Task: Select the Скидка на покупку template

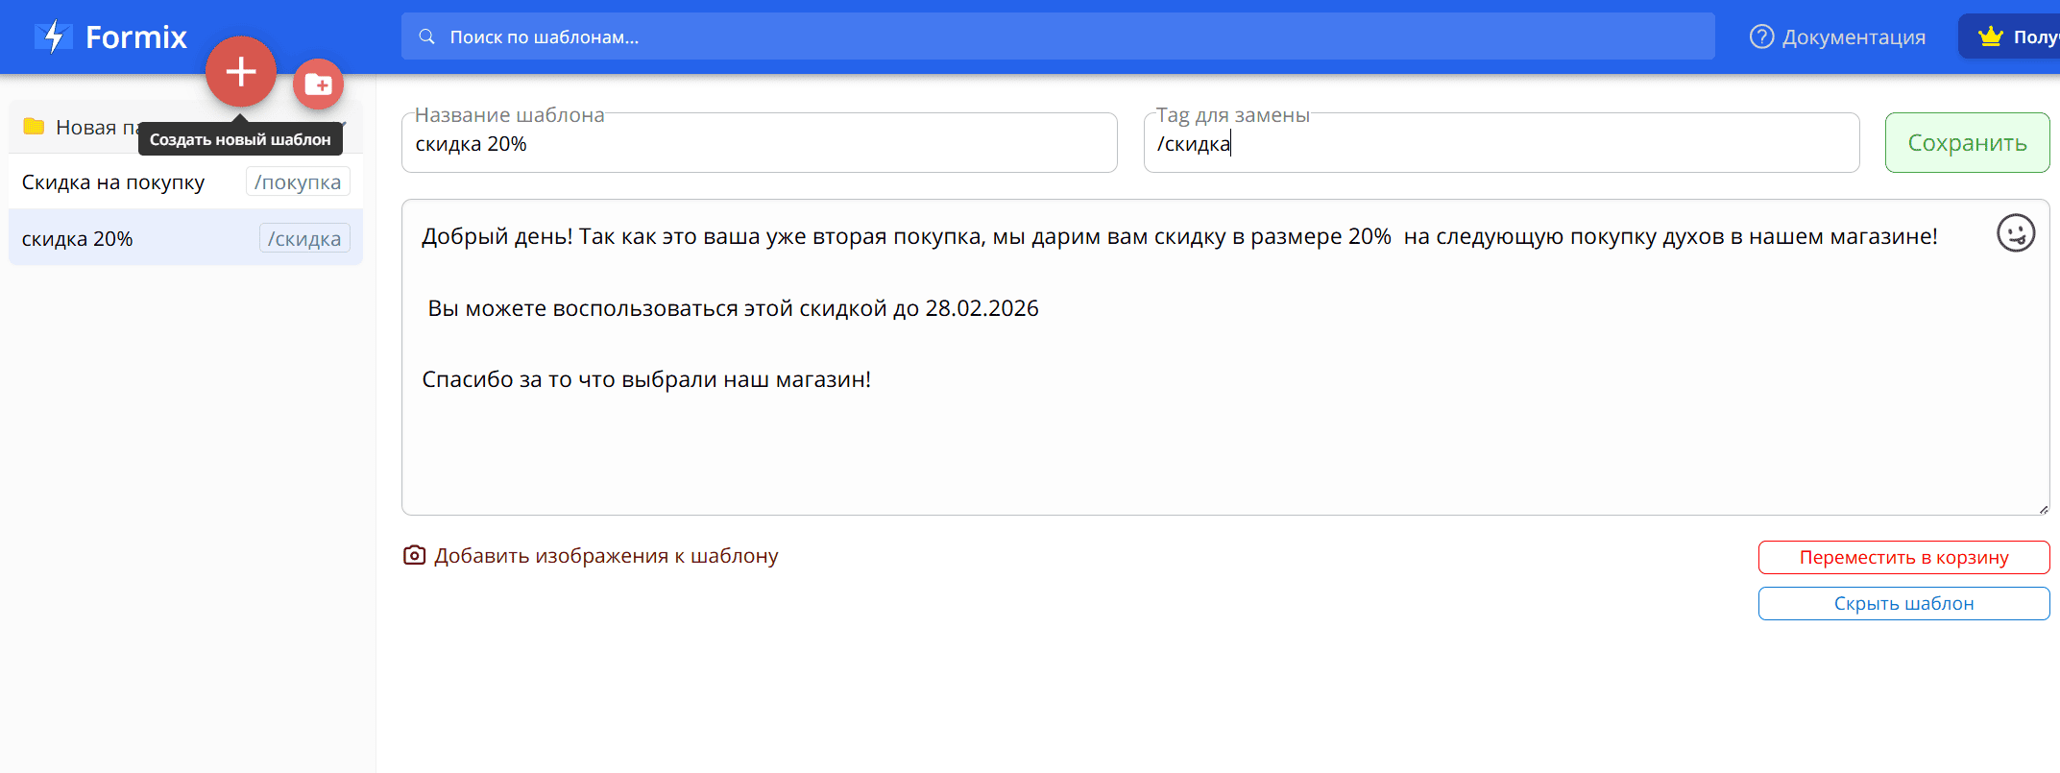Action: click(x=113, y=182)
